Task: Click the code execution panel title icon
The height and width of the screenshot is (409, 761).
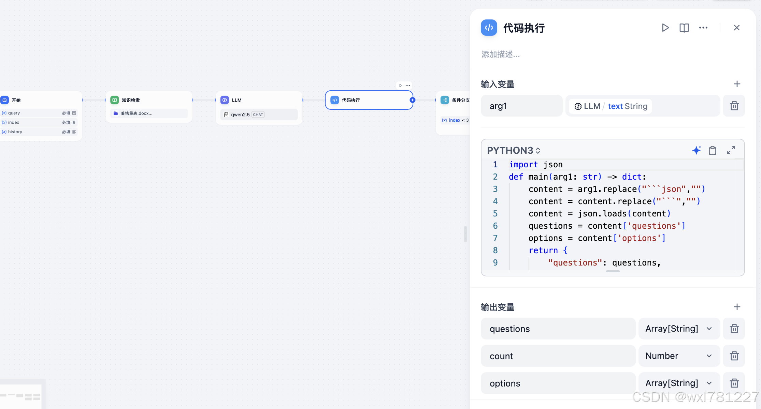Action: coord(489,28)
